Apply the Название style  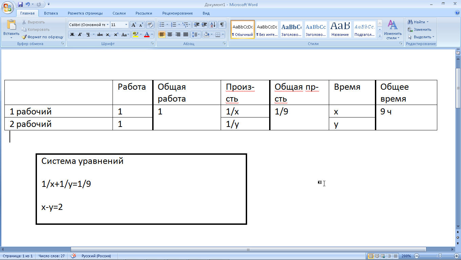pyautogui.click(x=340, y=29)
